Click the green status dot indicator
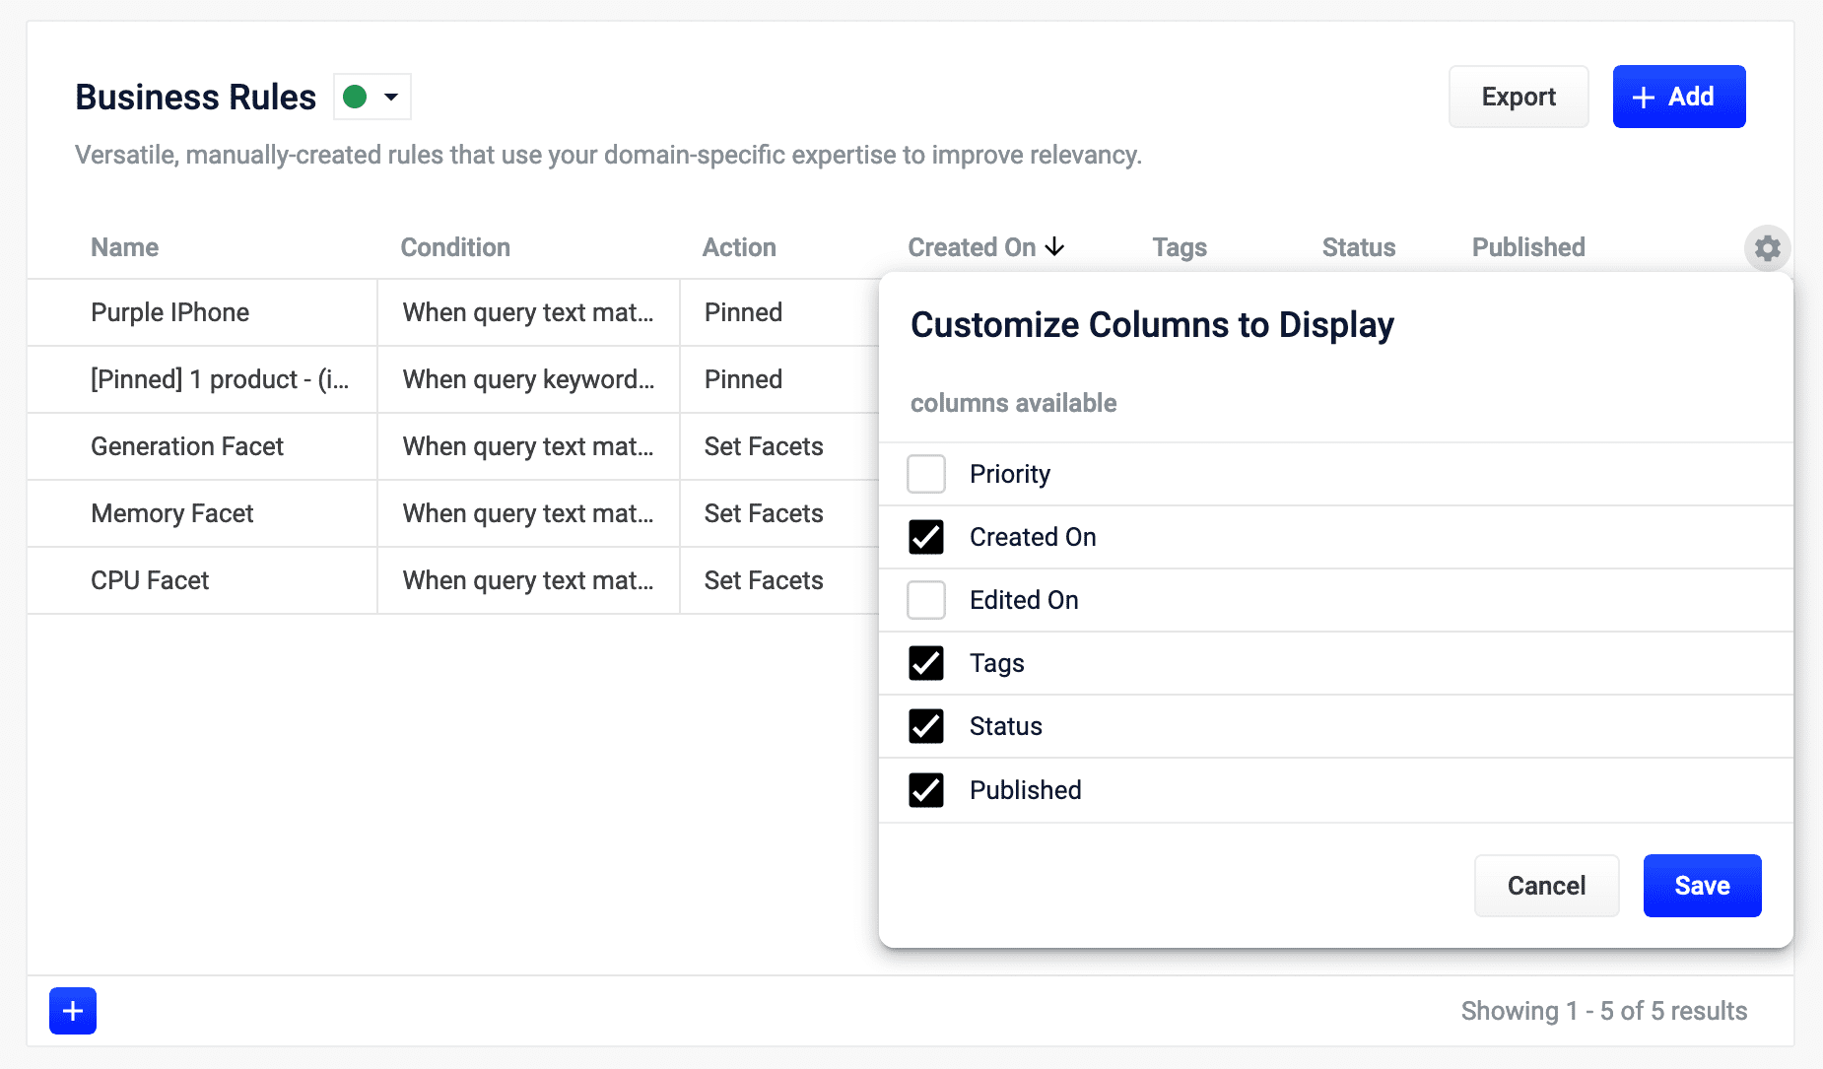Image resolution: width=1823 pixels, height=1069 pixels. pyautogui.click(x=355, y=97)
